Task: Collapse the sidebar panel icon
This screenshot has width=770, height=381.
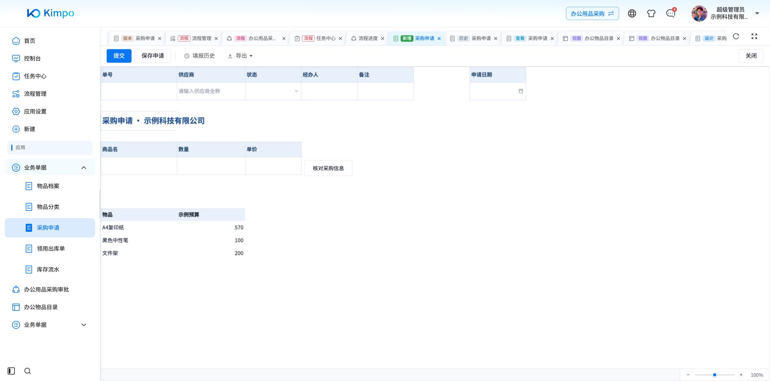Action: click(11, 371)
